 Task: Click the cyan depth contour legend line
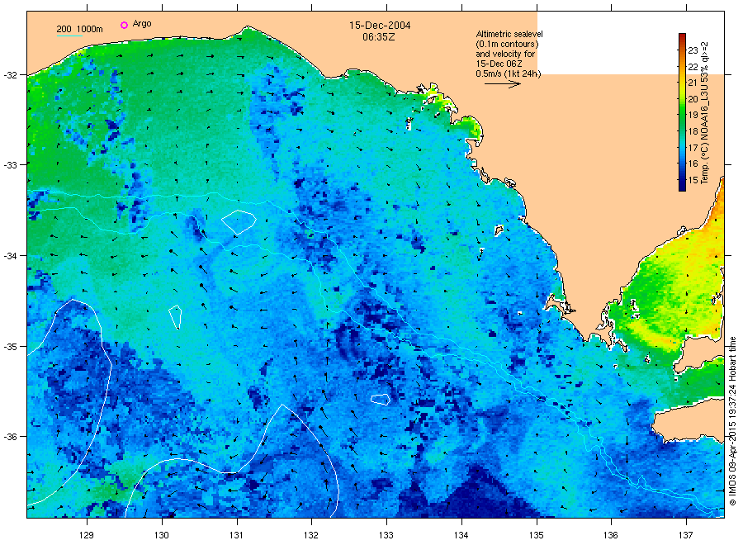(x=69, y=36)
